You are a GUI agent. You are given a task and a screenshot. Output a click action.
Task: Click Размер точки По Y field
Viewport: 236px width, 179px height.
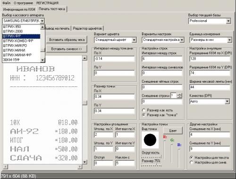pos(114,111)
